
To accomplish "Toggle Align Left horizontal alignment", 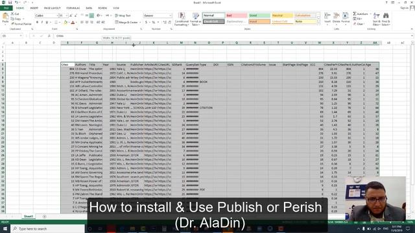I will pyautogui.click(x=82, y=22).
